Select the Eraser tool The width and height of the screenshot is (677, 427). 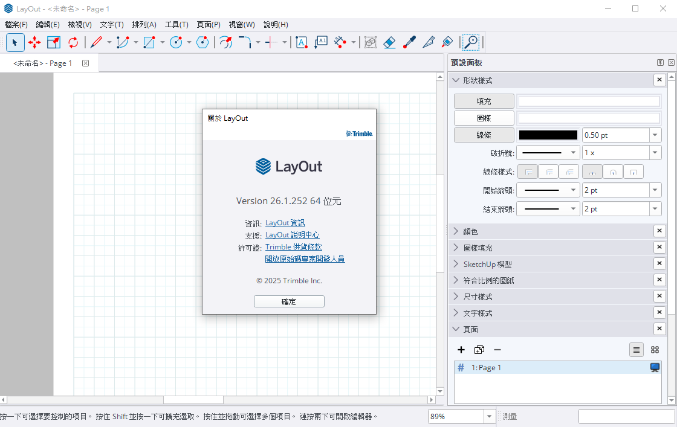click(x=389, y=42)
